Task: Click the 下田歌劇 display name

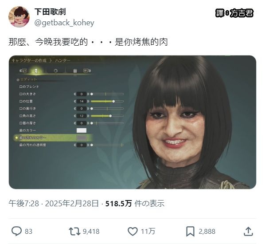Action: (x=50, y=12)
